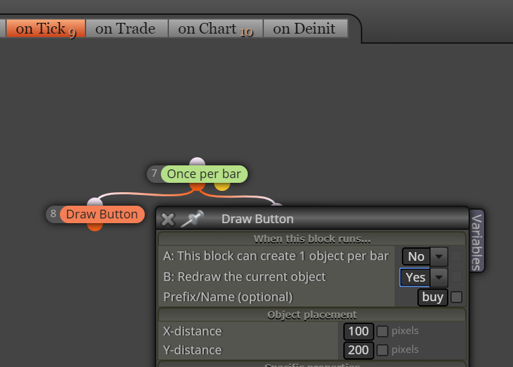Select the Once per bar block
513x367 pixels.
(x=204, y=174)
